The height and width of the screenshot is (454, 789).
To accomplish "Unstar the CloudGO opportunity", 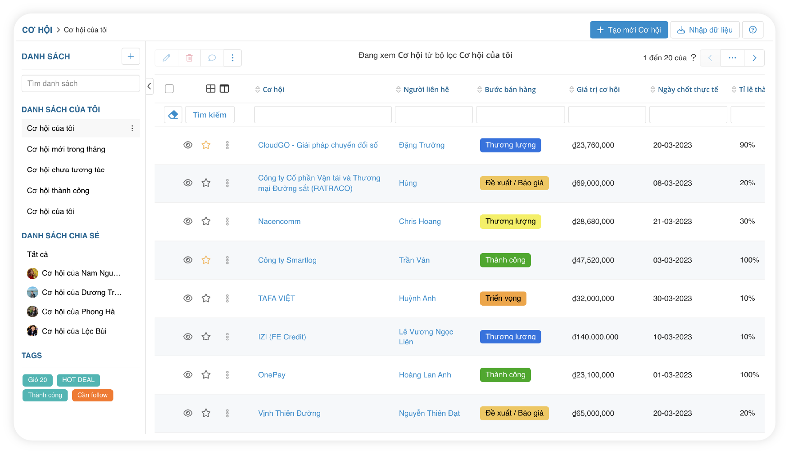I will point(206,145).
